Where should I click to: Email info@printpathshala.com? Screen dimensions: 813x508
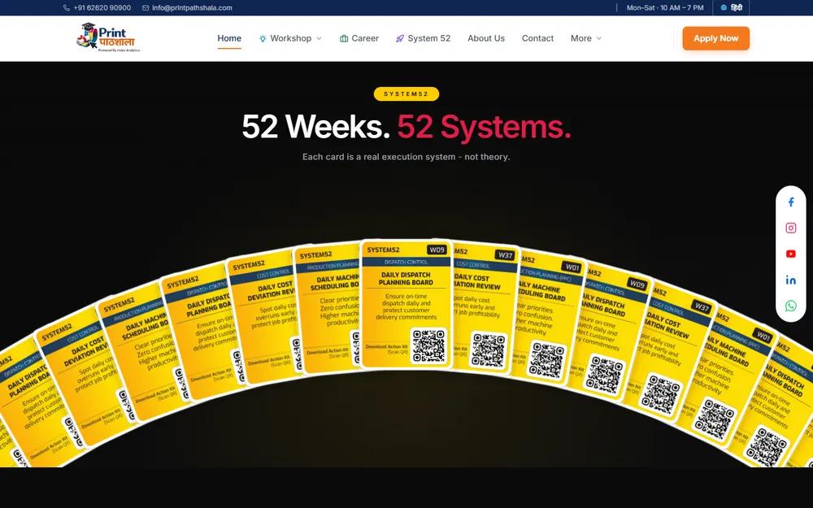tap(192, 8)
